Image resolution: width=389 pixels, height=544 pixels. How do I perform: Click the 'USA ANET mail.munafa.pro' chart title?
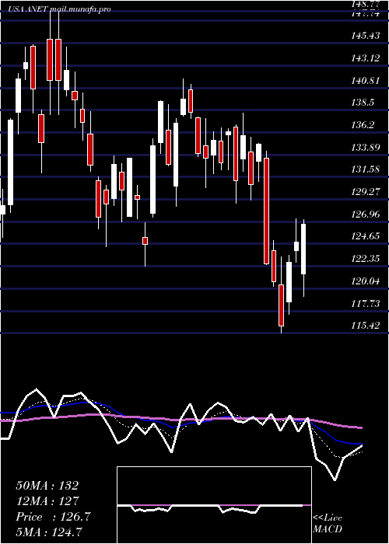pos(61,9)
